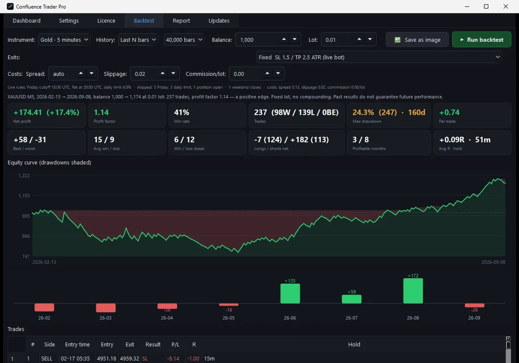Click the Side column header in Trades
Screen dimensions: 519x363
49,344
